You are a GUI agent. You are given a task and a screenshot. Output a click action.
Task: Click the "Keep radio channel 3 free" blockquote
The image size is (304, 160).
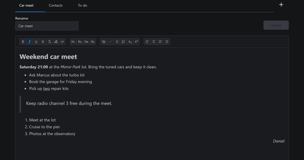tap(69, 104)
